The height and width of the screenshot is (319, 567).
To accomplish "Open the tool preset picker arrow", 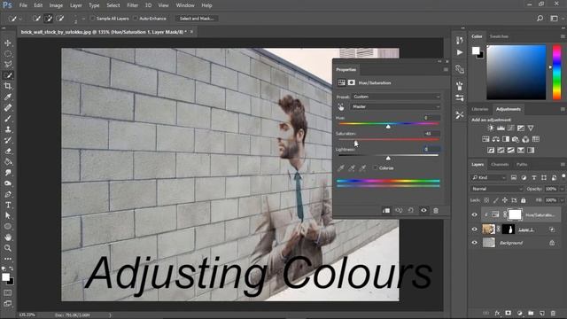I will point(20,19).
